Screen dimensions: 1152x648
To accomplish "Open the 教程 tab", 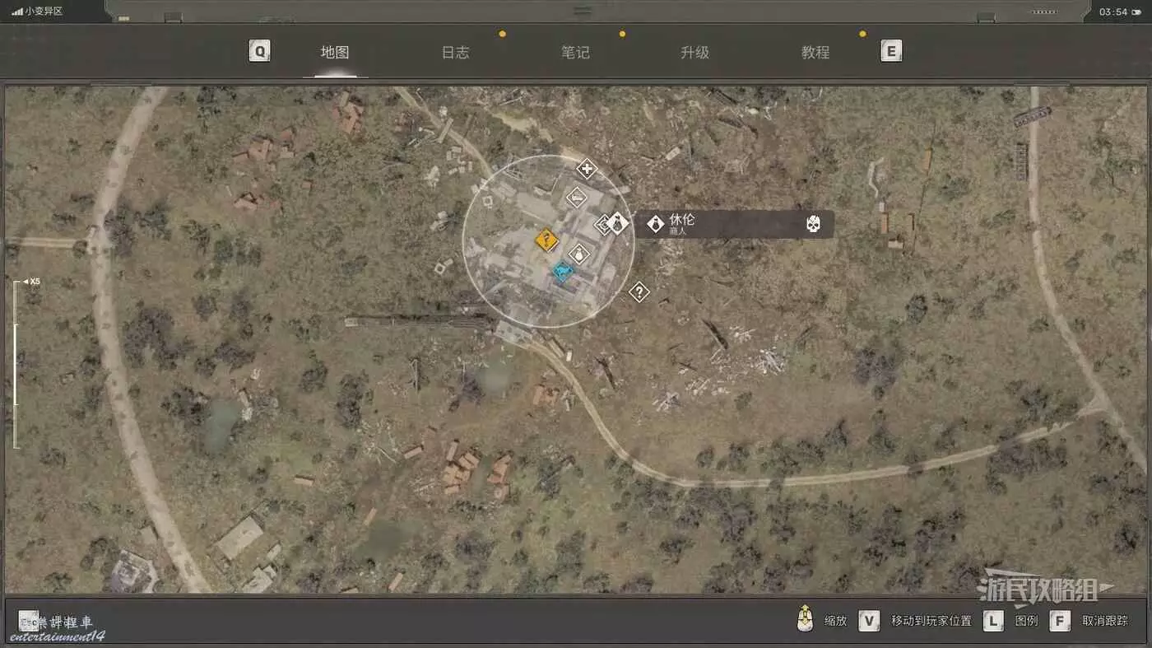I will (x=815, y=53).
